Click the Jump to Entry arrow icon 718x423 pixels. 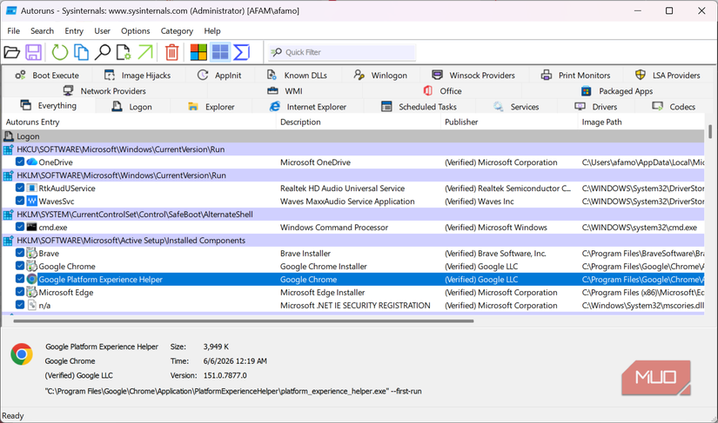click(145, 52)
